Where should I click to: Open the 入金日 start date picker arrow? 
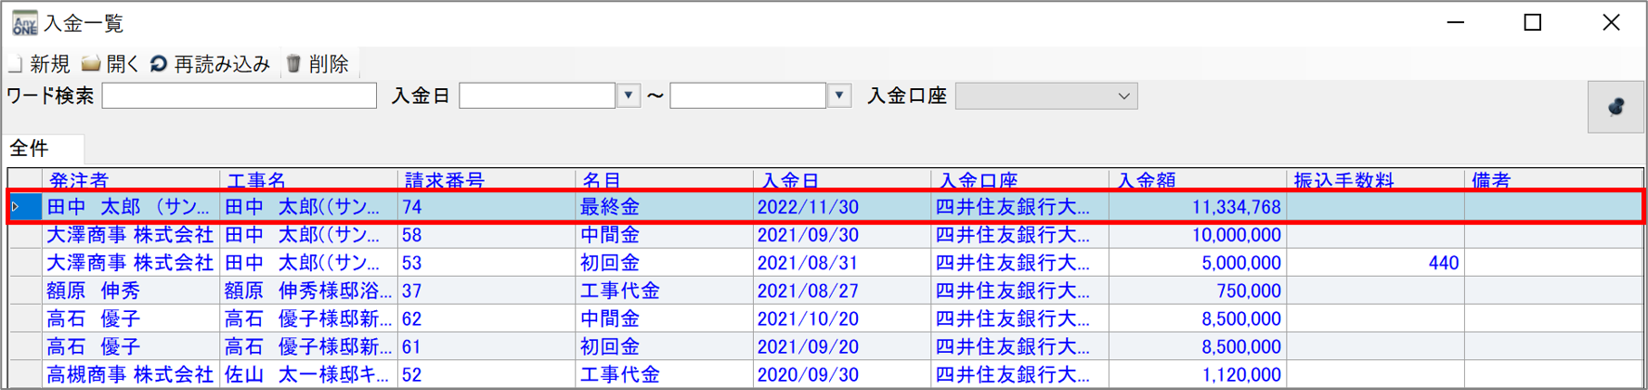click(629, 96)
